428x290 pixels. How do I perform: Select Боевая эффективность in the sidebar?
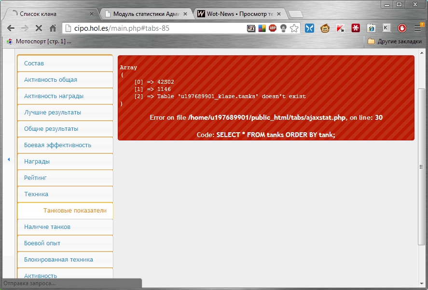pyautogui.click(x=65, y=145)
